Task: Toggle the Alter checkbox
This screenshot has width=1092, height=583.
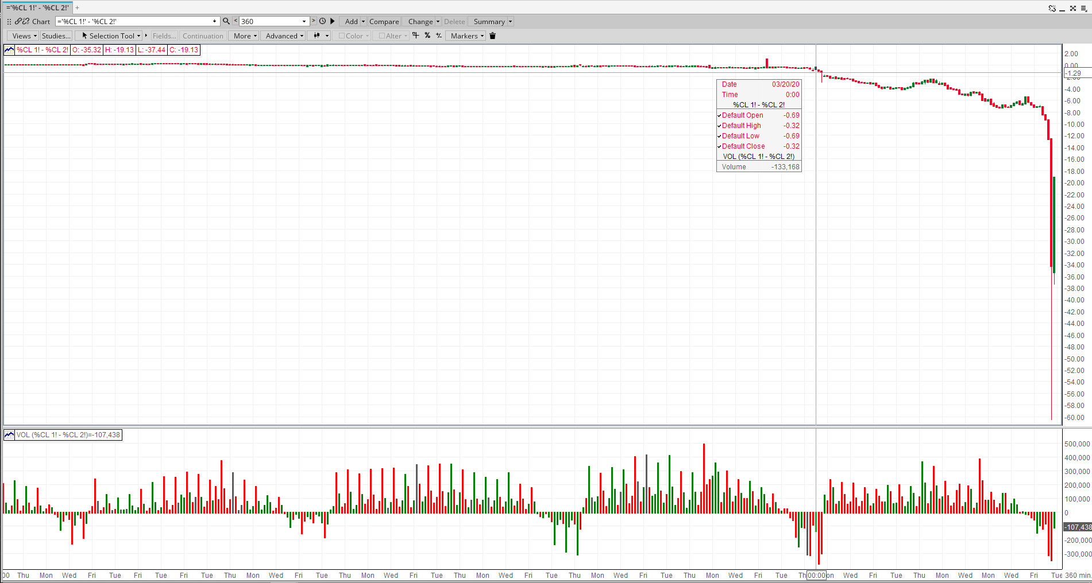Action: (x=382, y=36)
